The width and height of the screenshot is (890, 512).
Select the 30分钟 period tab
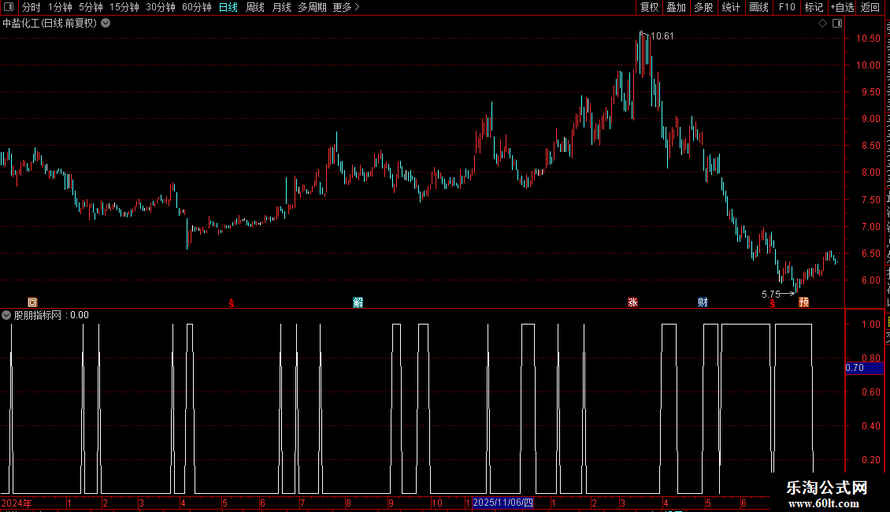pyautogui.click(x=161, y=7)
